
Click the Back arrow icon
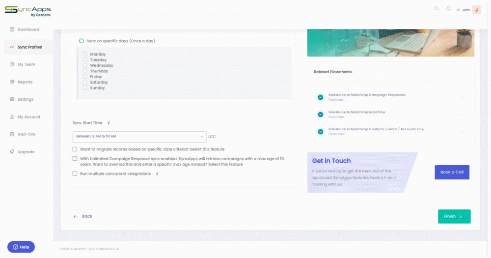pos(76,217)
